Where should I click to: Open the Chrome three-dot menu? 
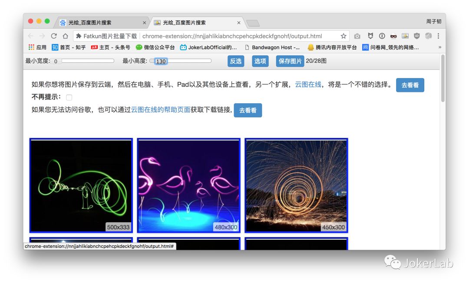coord(438,36)
